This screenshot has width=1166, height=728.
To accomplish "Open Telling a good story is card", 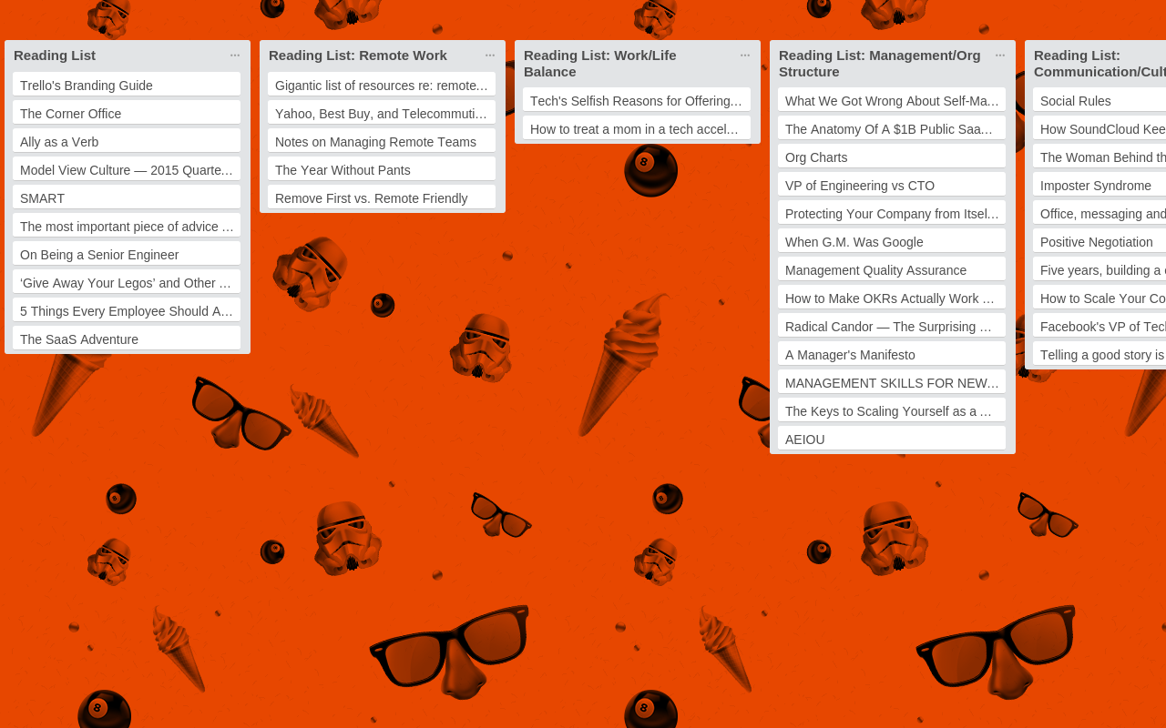I will (x=1100, y=354).
